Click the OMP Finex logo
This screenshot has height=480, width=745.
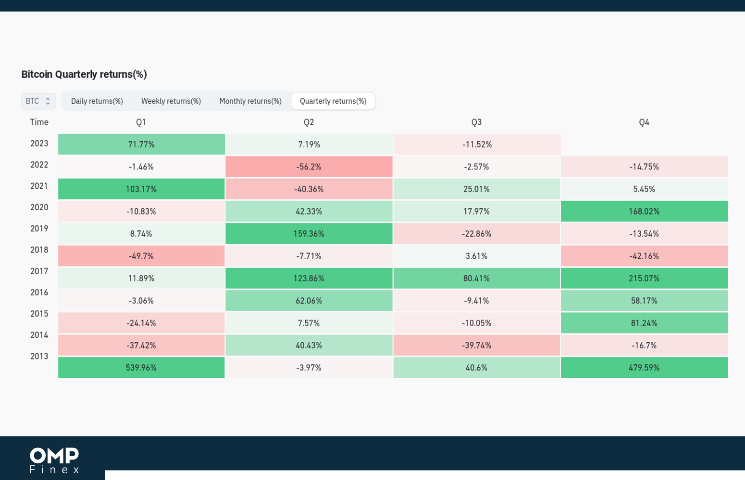[x=54, y=460]
